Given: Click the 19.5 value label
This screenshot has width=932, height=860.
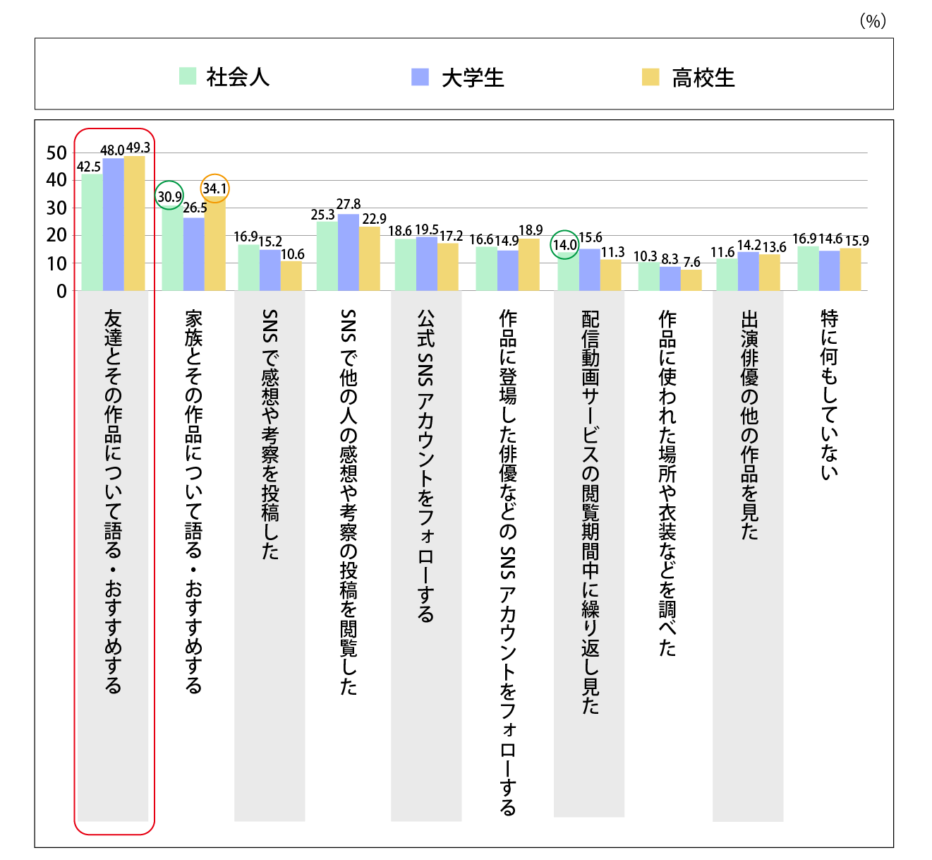Looking at the screenshot, I should click(x=427, y=229).
